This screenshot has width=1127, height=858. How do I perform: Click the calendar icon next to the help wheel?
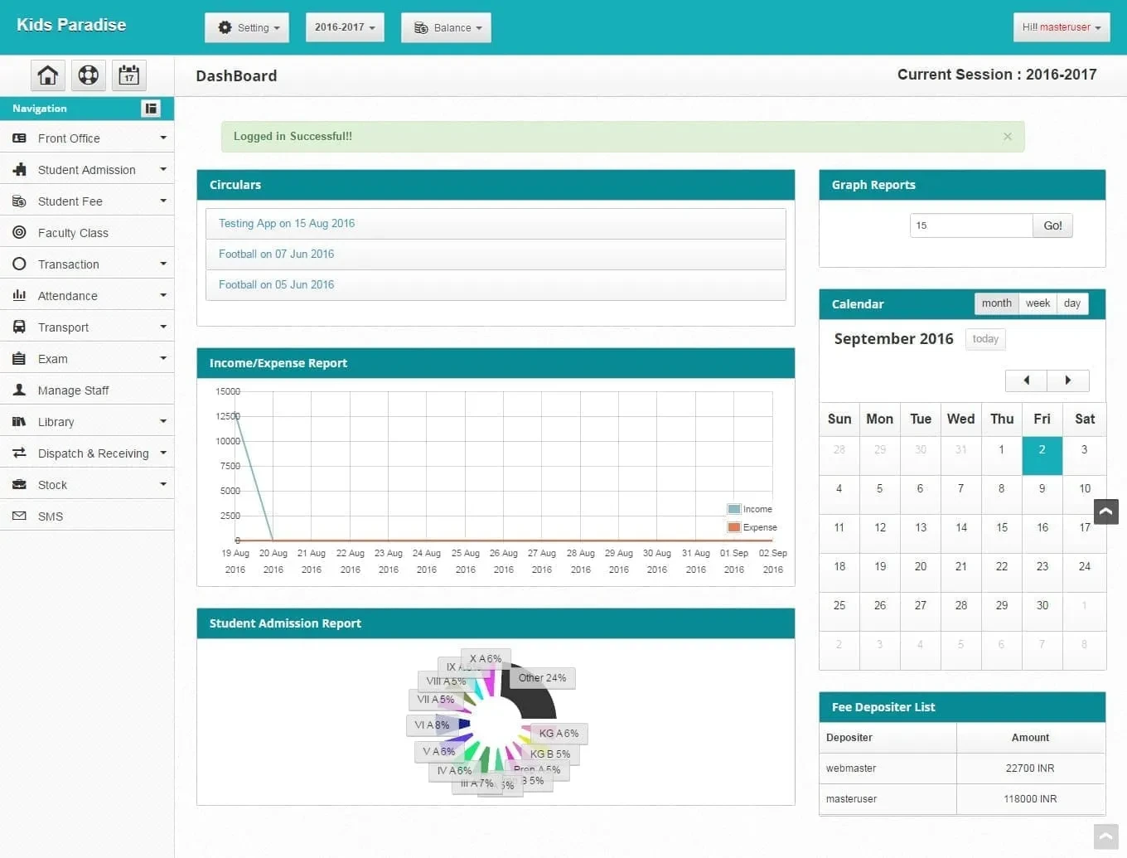[128, 75]
